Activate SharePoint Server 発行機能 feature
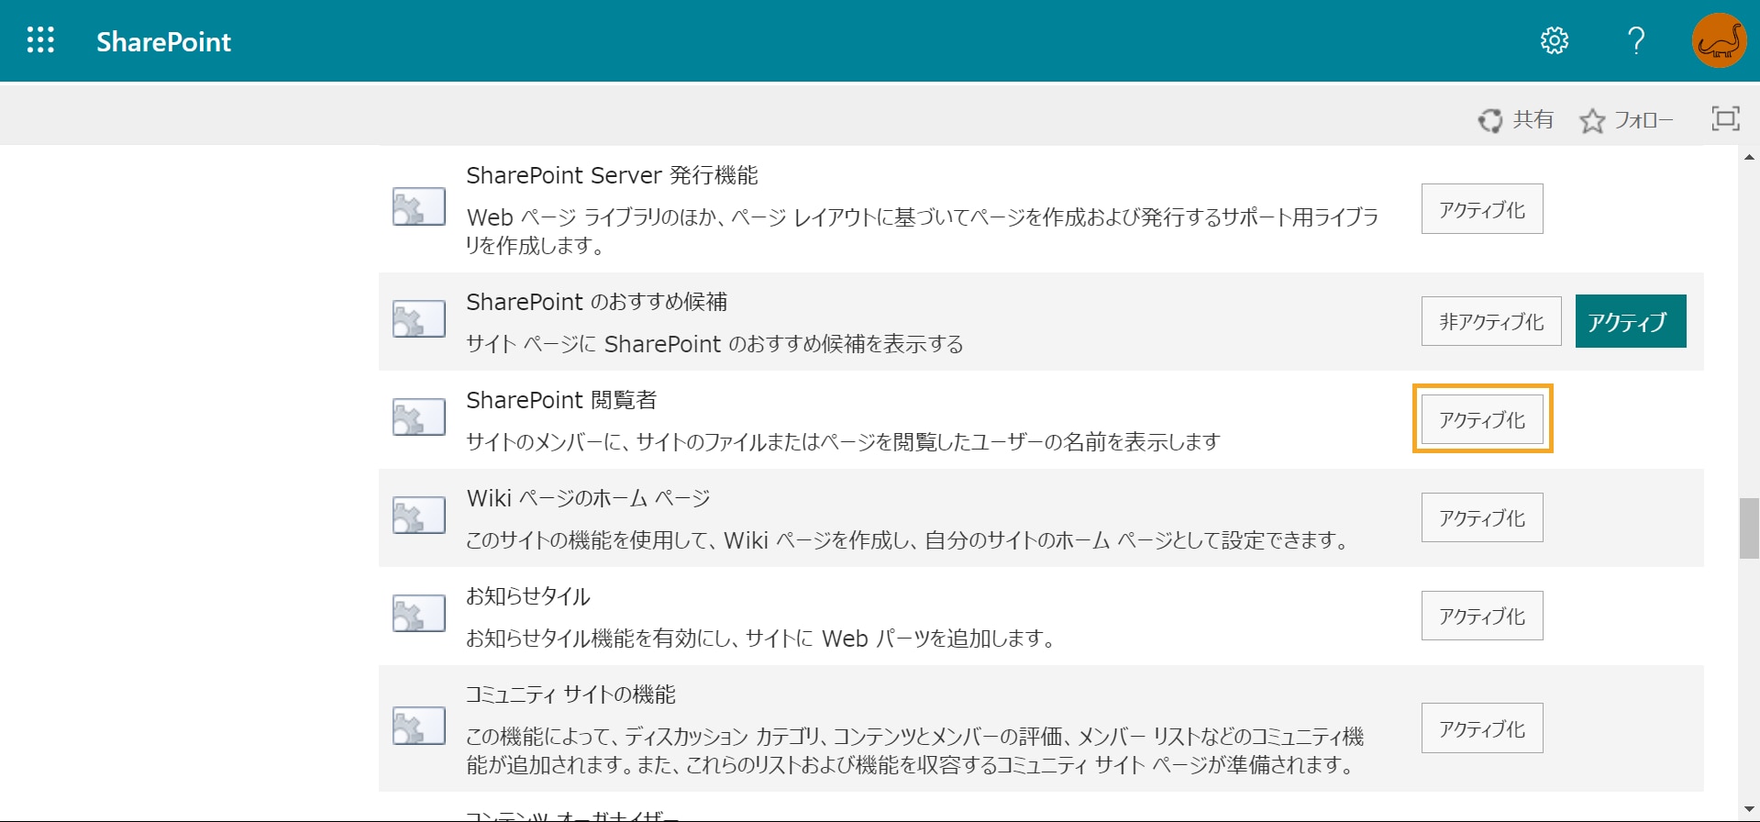 pos(1482,209)
